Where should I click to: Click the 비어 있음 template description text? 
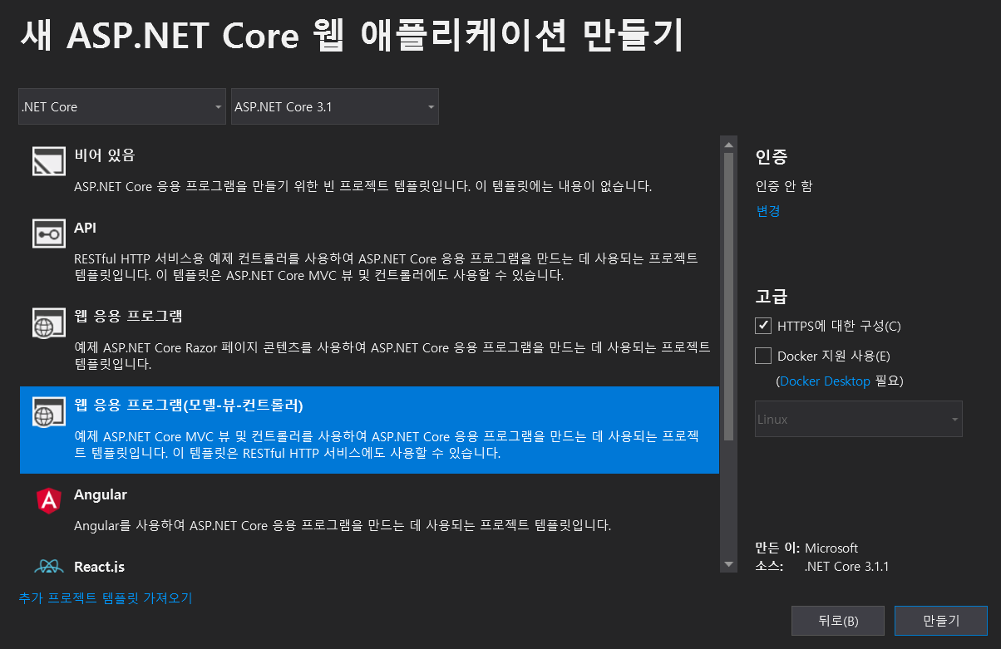362,186
